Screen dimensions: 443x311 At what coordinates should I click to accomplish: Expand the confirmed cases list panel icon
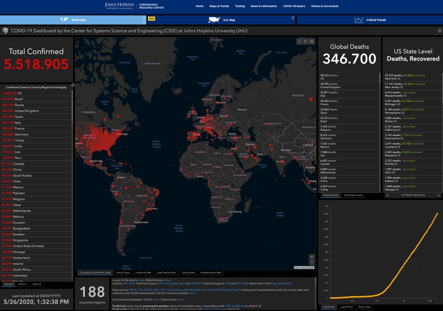point(73,85)
